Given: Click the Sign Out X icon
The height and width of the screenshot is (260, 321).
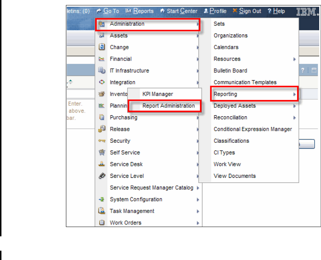Looking at the screenshot, I should [235, 10].
